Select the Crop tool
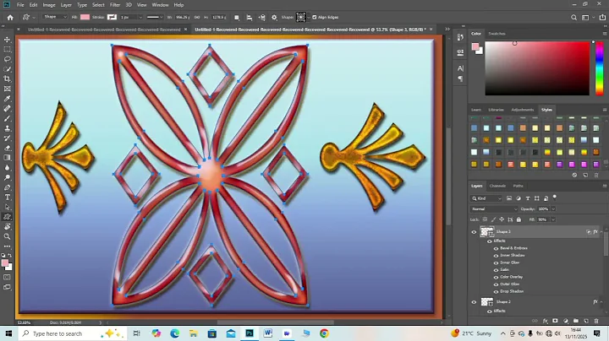 (x=8, y=79)
